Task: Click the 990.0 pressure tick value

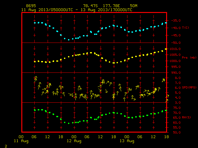Action: pyautogui.click(x=176, y=73)
